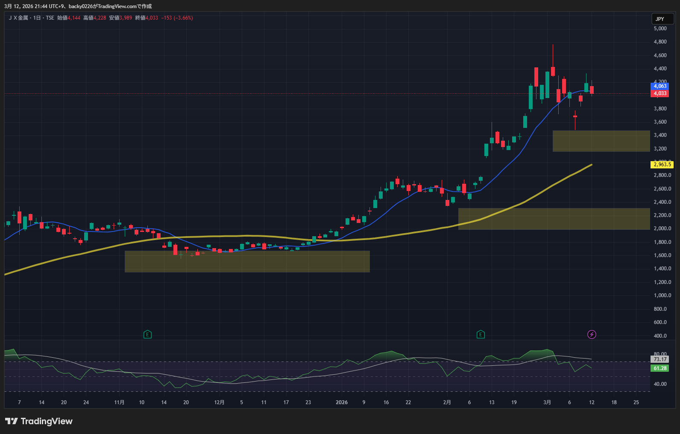This screenshot has width=680, height=434.
Task: Open the JPY currency selector
Action: coord(662,19)
